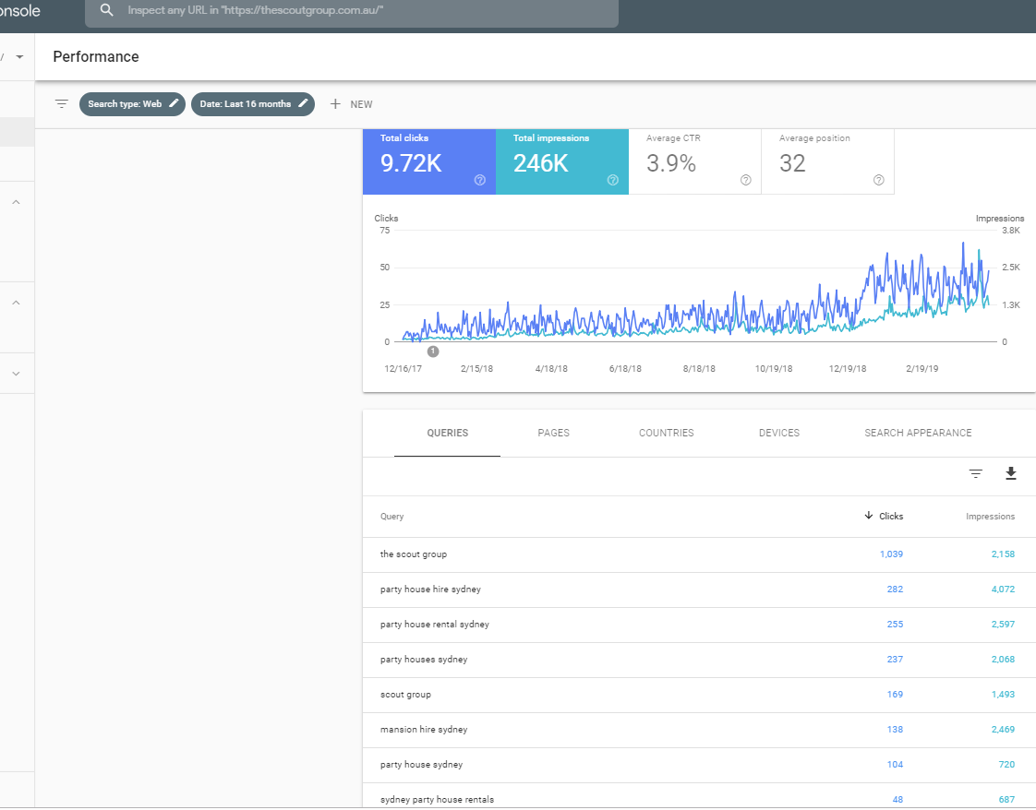
Task: Open help icon on Total impressions card
Action: 612,180
